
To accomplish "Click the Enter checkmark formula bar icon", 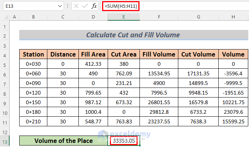I will coord(85,6).
